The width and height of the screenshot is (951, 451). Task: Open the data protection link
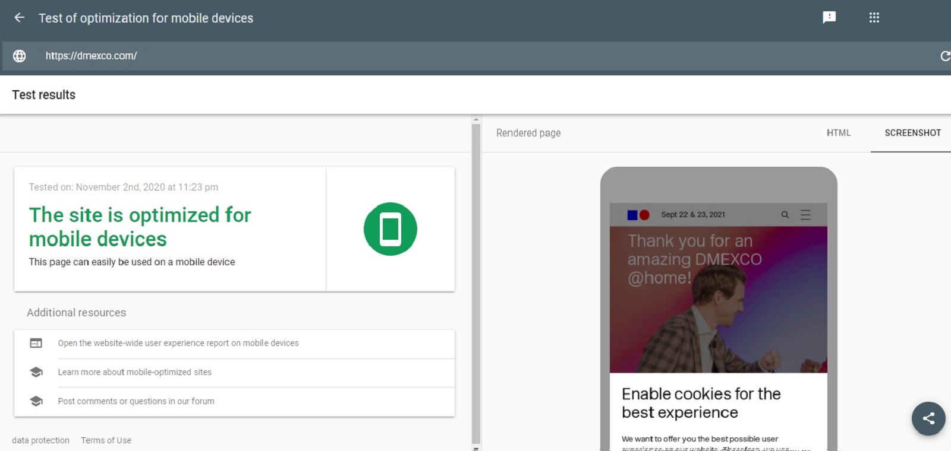40,440
